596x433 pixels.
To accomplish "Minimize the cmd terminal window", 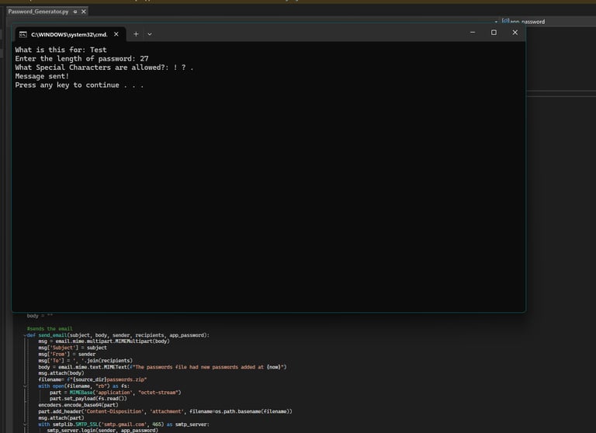I will (x=473, y=33).
